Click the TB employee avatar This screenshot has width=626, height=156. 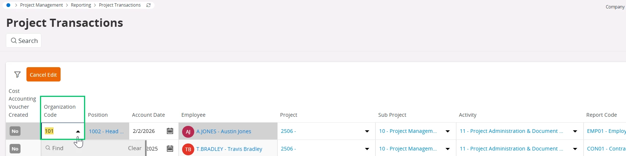188,149
